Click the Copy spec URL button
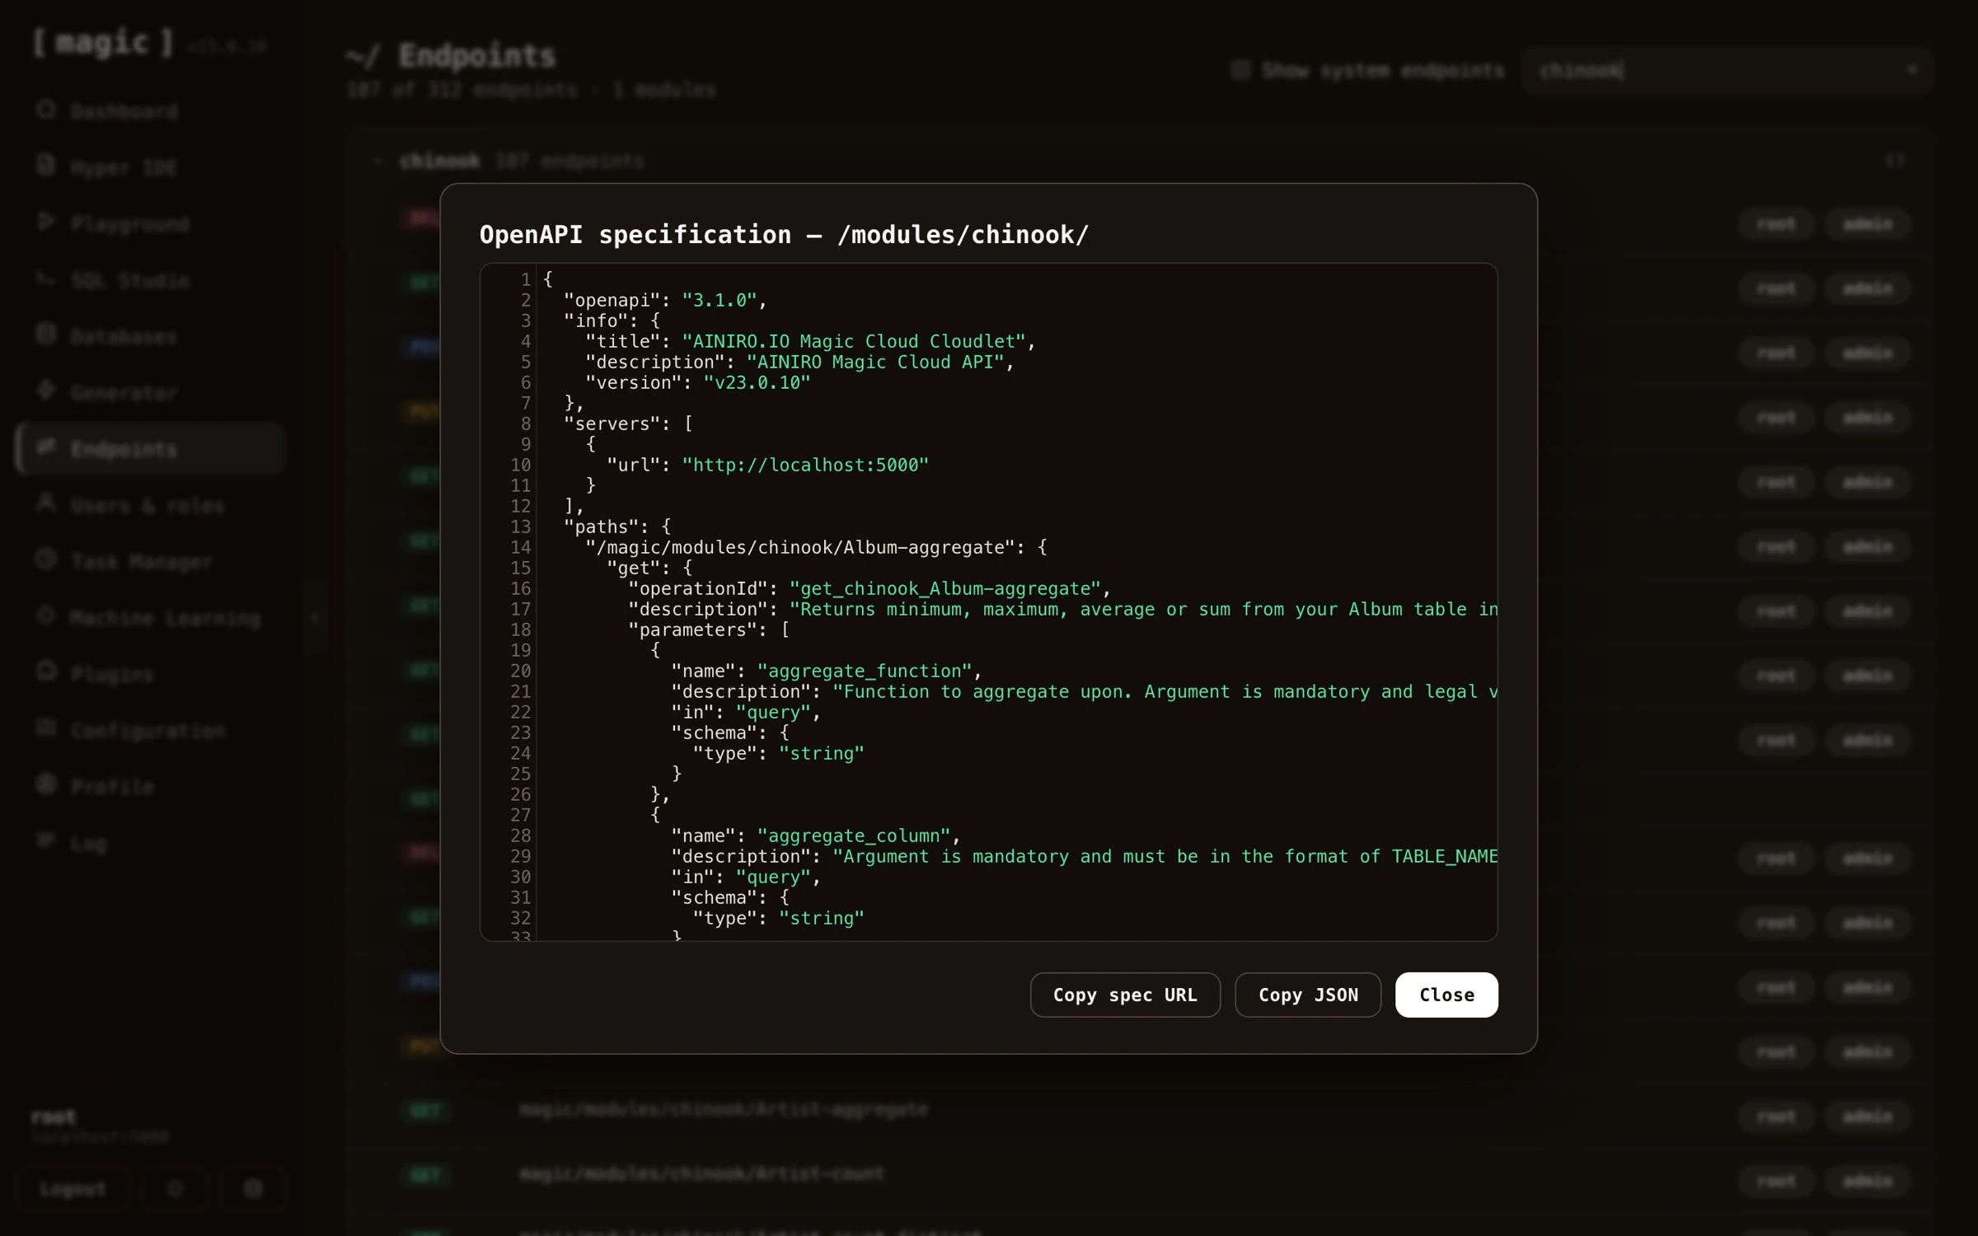 1125,995
